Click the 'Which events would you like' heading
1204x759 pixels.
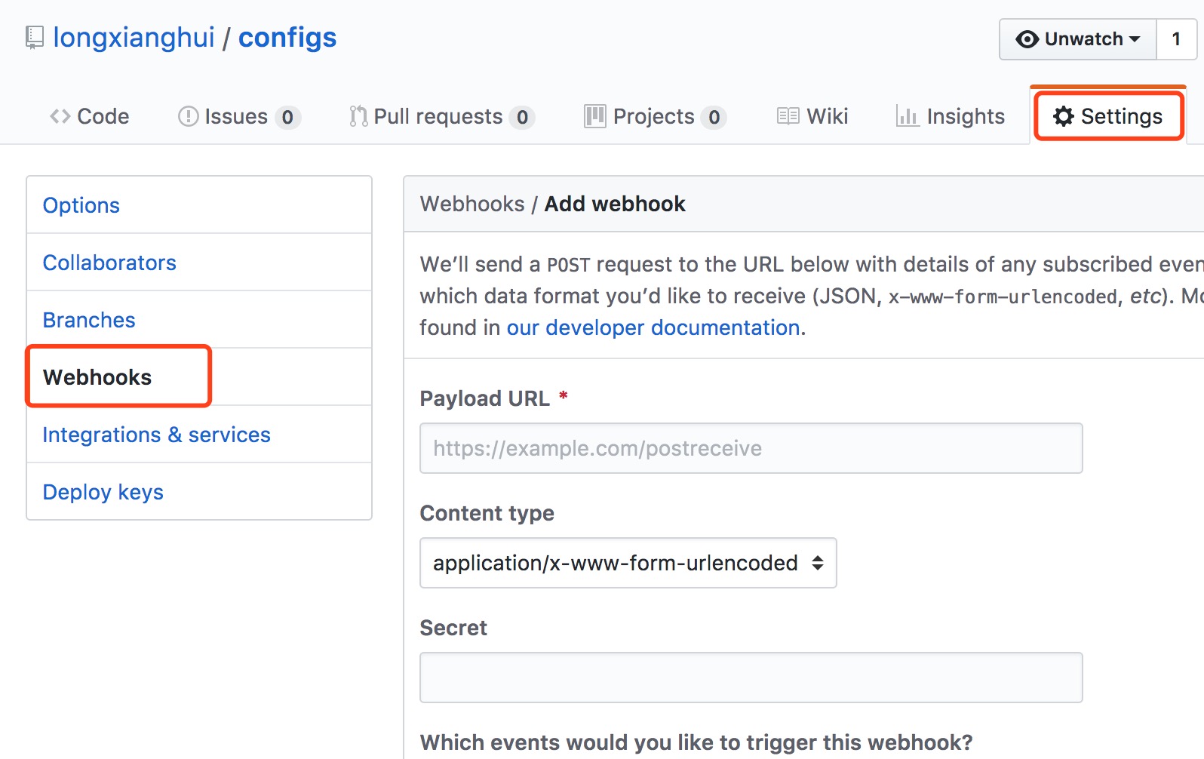point(696,742)
